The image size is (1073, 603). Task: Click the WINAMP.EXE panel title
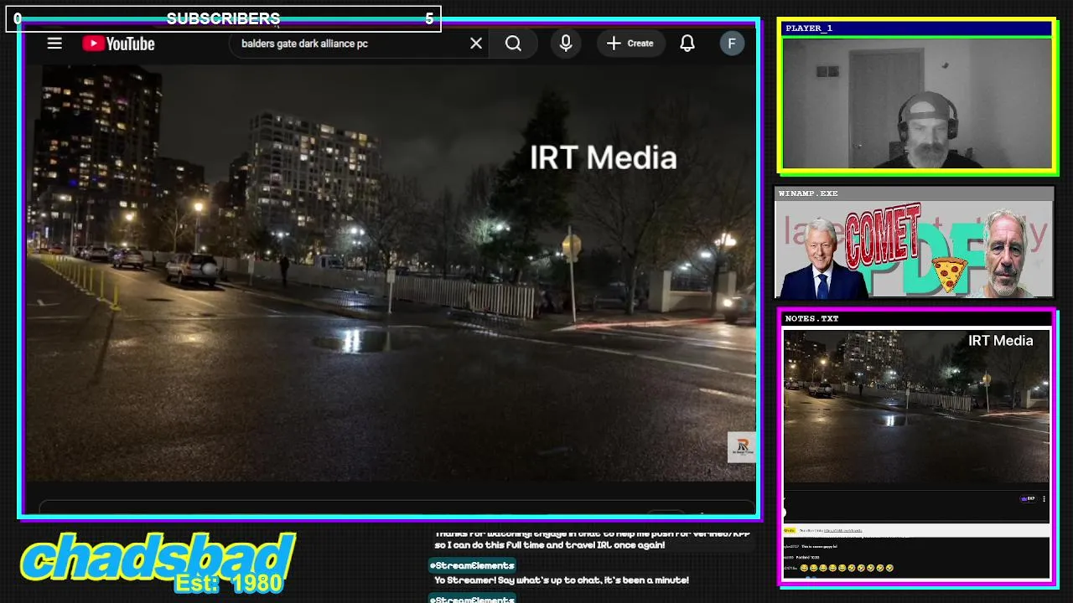pos(808,193)
